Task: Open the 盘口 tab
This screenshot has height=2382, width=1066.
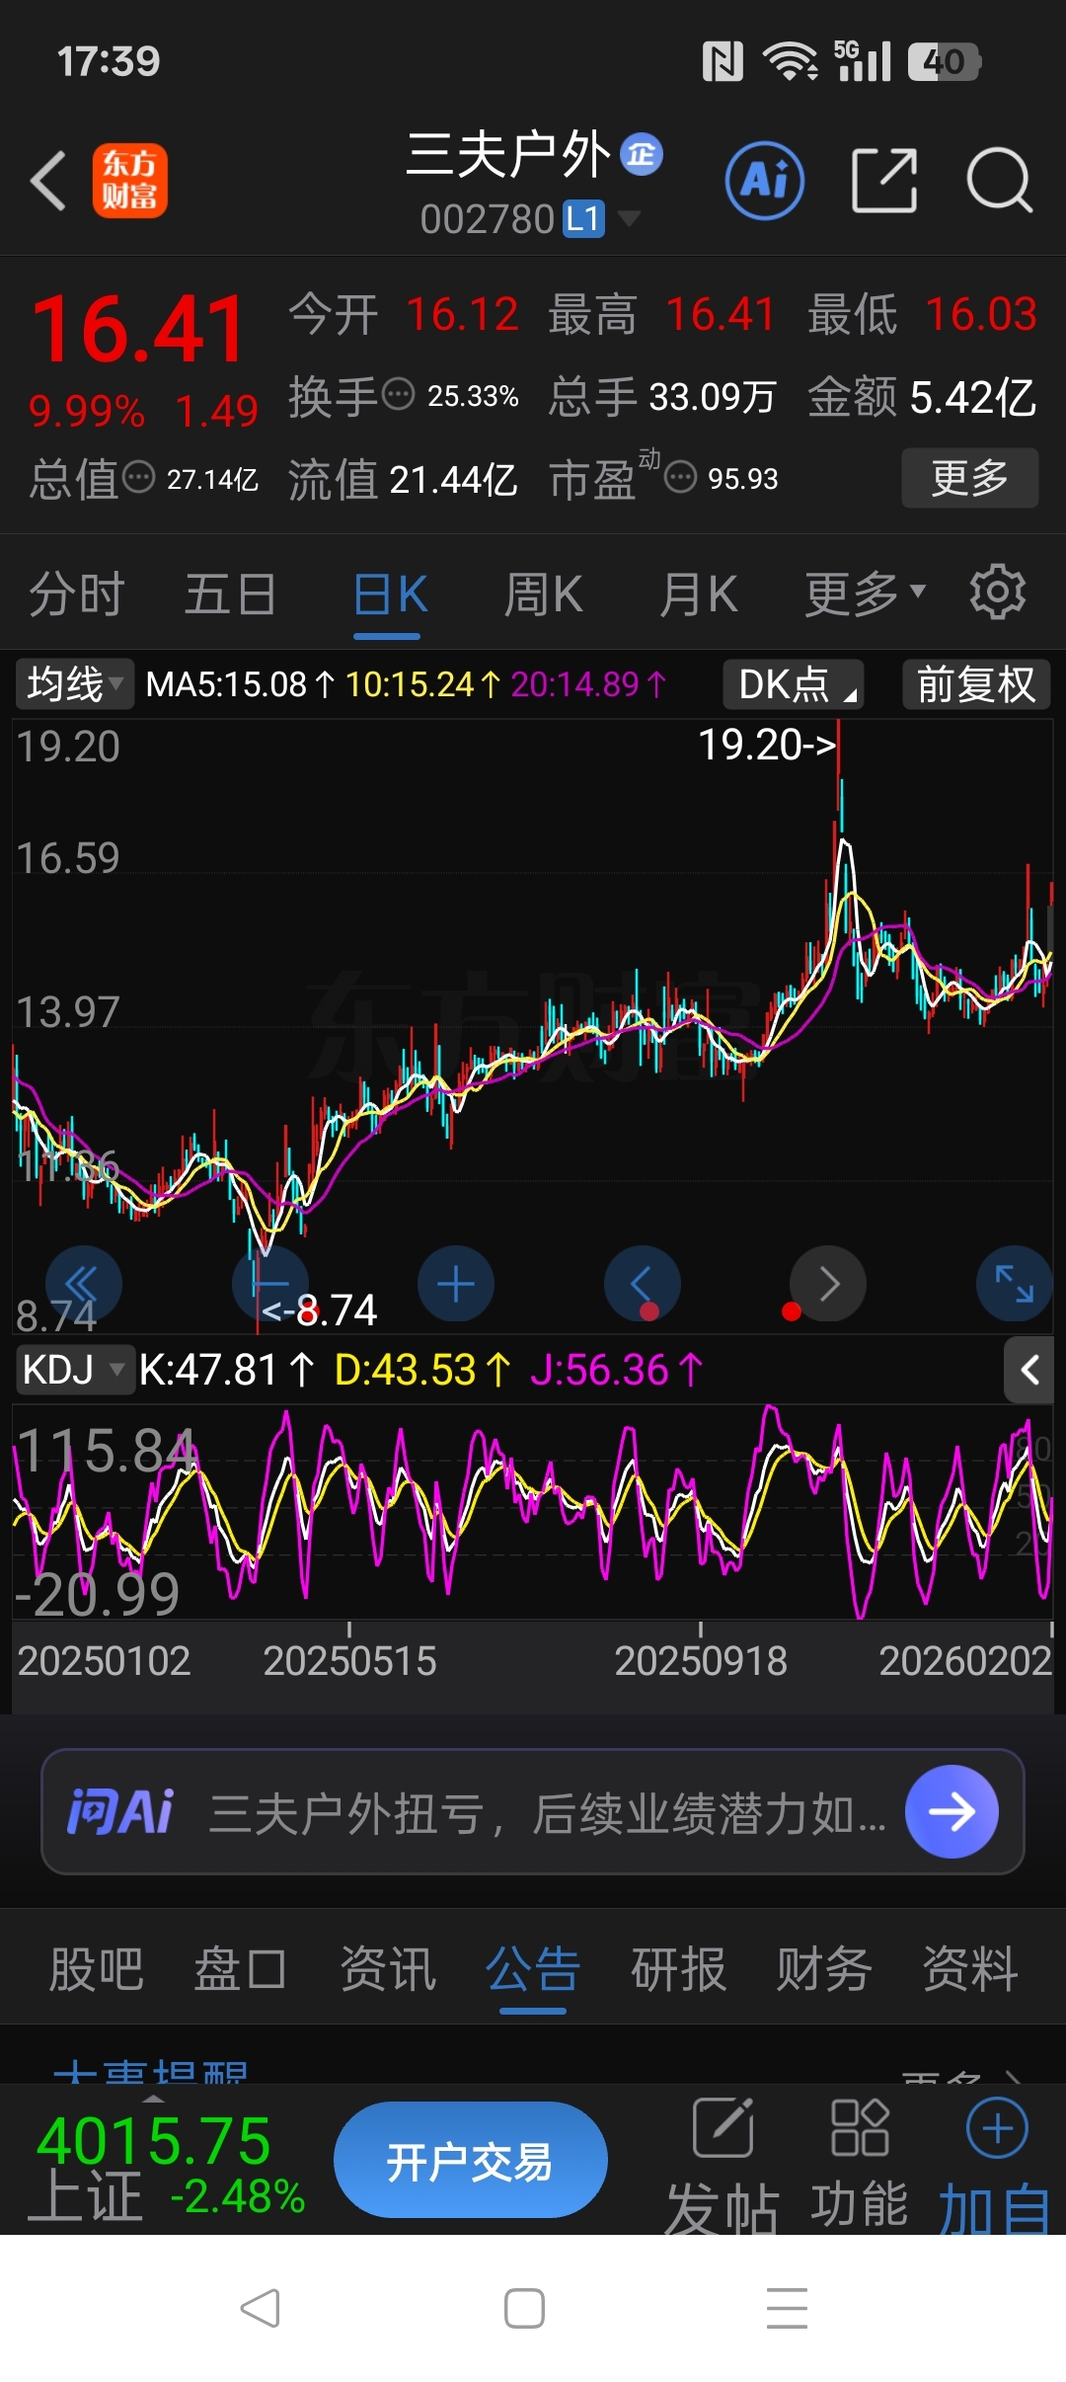Action: 241,1969
